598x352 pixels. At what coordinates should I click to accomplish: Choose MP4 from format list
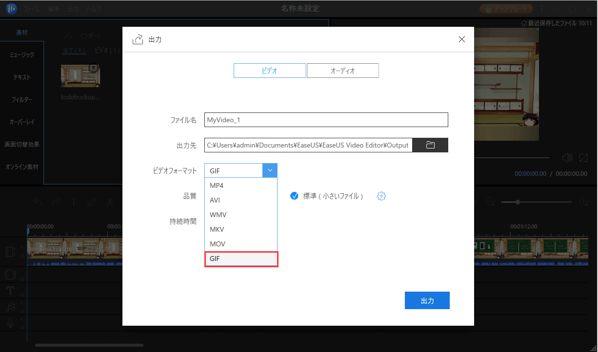point(241,185)
